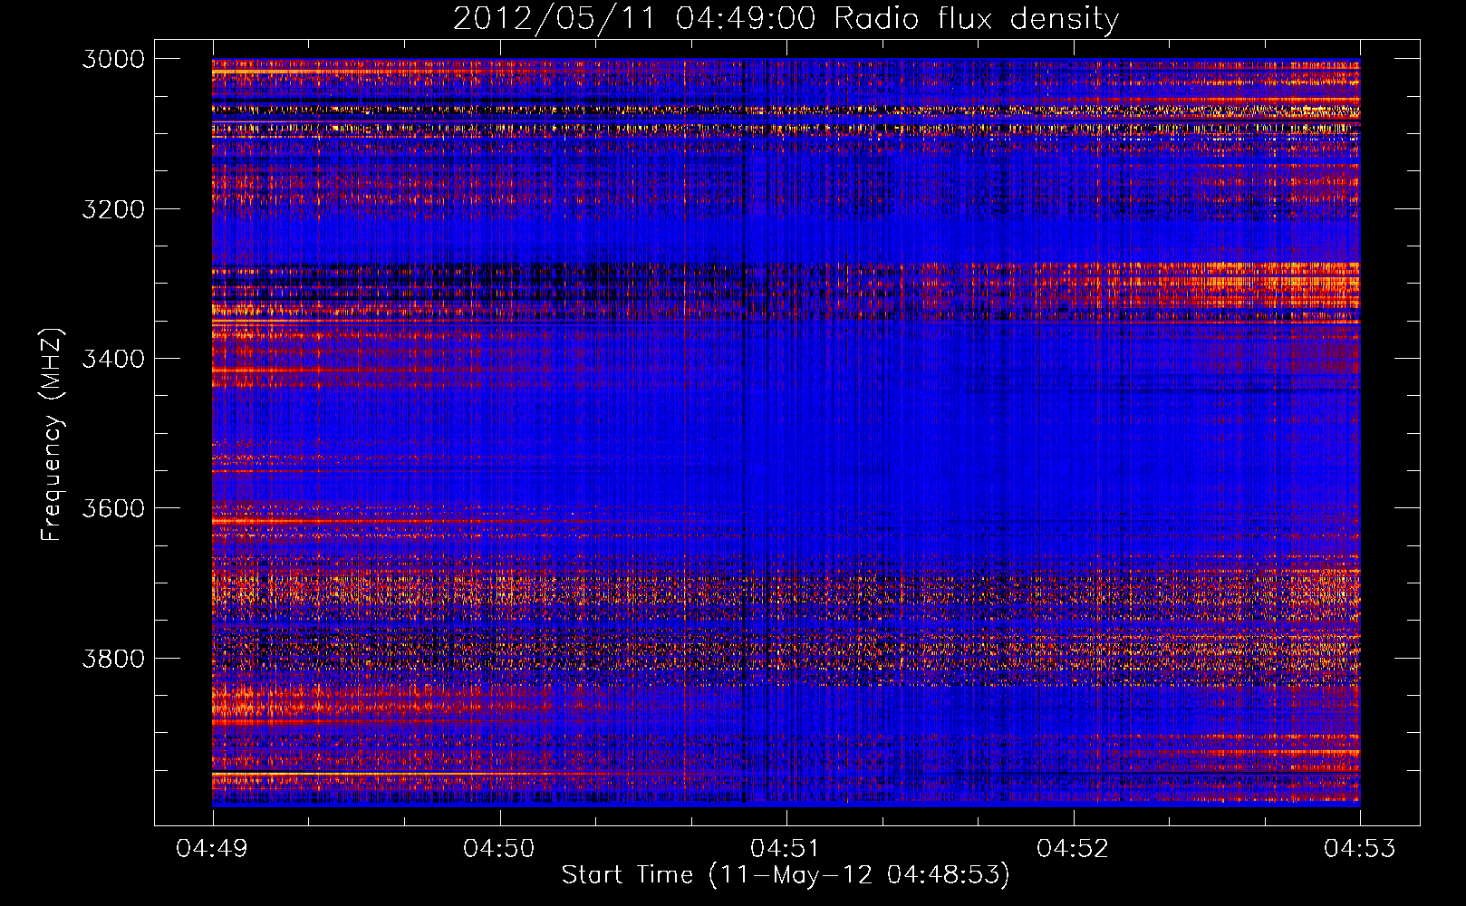Click the 3400 frequency axis label

pos(113,359)
